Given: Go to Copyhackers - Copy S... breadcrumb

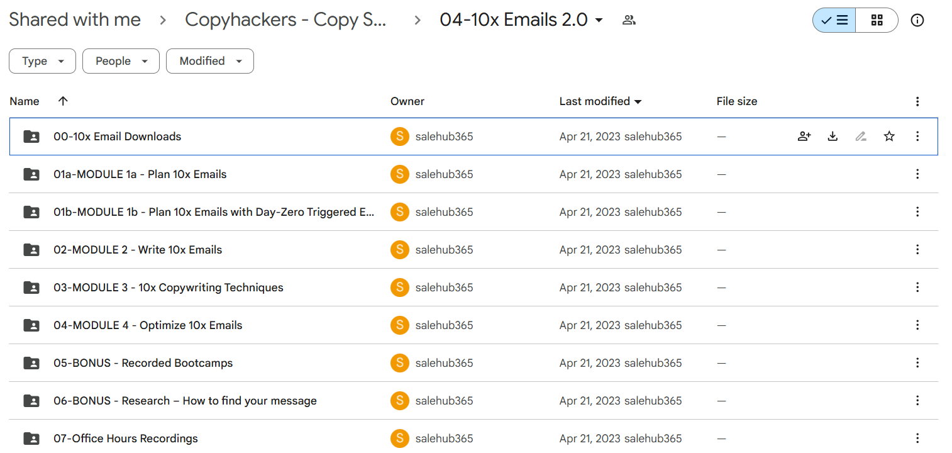Looking at the screenshot, I should pos(286,20).
